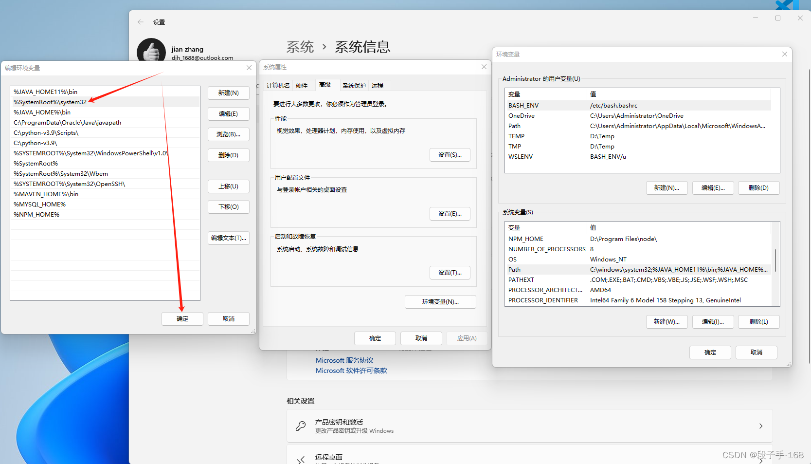Close the 编辑环境变量 dialog

(249, 68)
